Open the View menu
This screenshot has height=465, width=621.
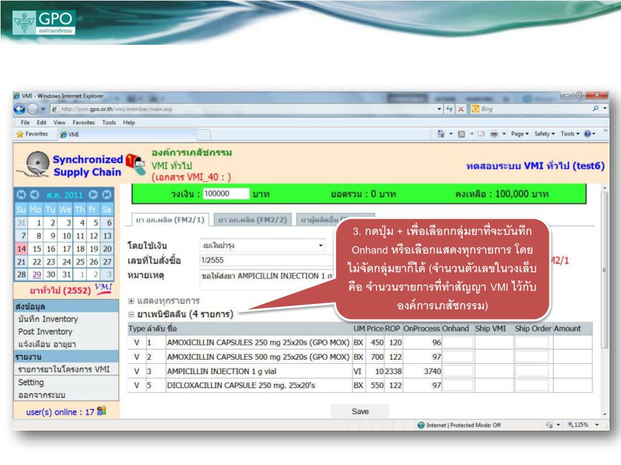pyautogui.click(x=59, y=122)
